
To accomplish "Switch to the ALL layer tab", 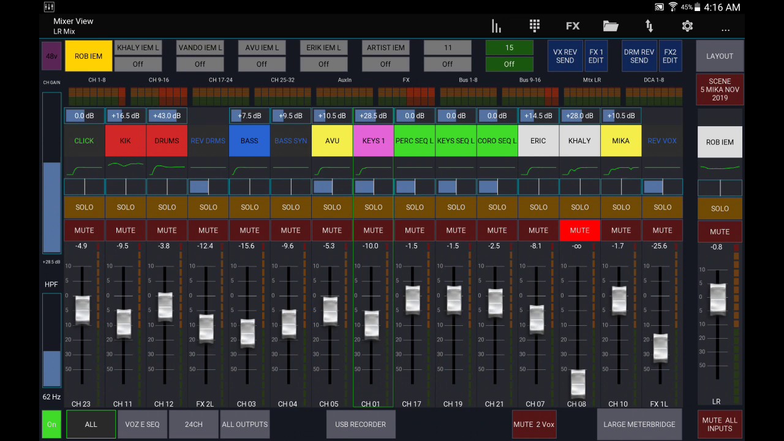I will (91, 424).
